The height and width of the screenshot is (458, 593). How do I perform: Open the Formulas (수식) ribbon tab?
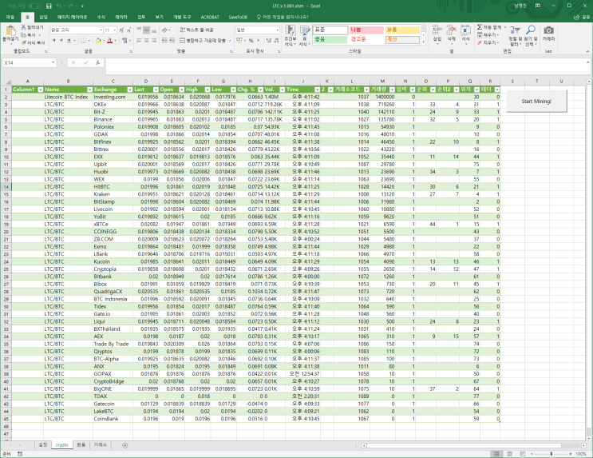click(x=101, y=17)
